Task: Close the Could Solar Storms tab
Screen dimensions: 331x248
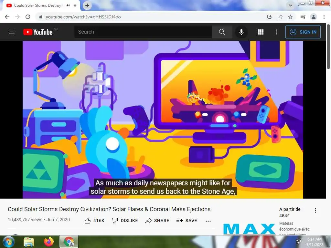Action: point(75,5)
